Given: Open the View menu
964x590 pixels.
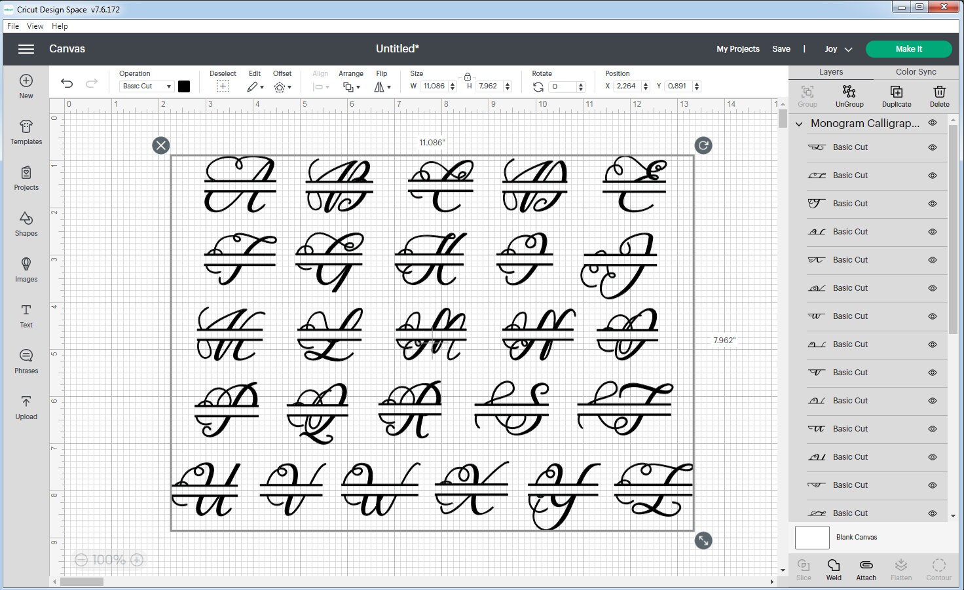Looking at the screenshot, I should (35, 26).
